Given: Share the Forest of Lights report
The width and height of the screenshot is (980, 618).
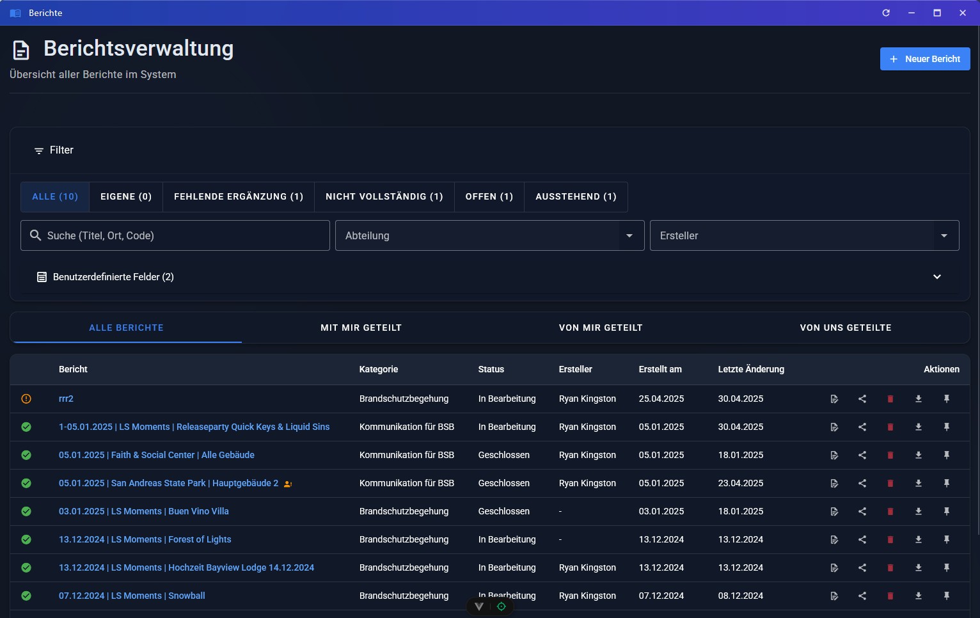Looking at the screenshot, I should click(x=862, y=539).
